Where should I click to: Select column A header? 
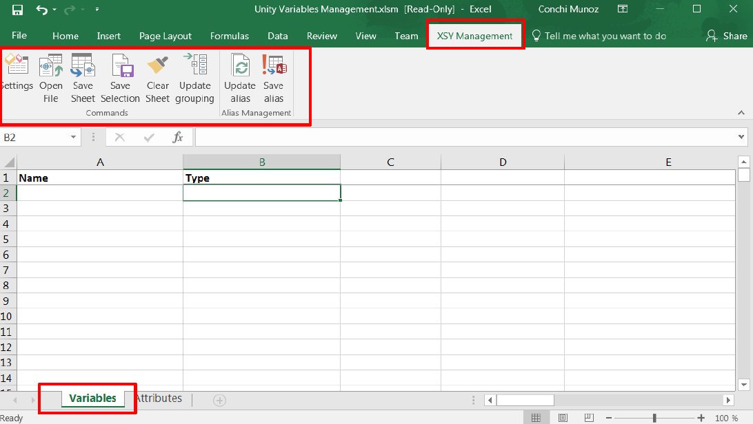[x=100, y=162]
